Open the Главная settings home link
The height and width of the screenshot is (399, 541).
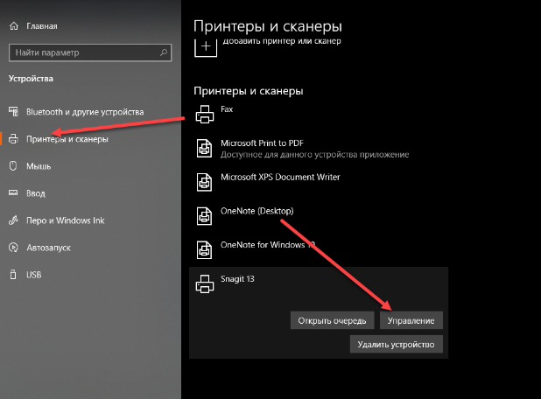click(x=42, y=26)
